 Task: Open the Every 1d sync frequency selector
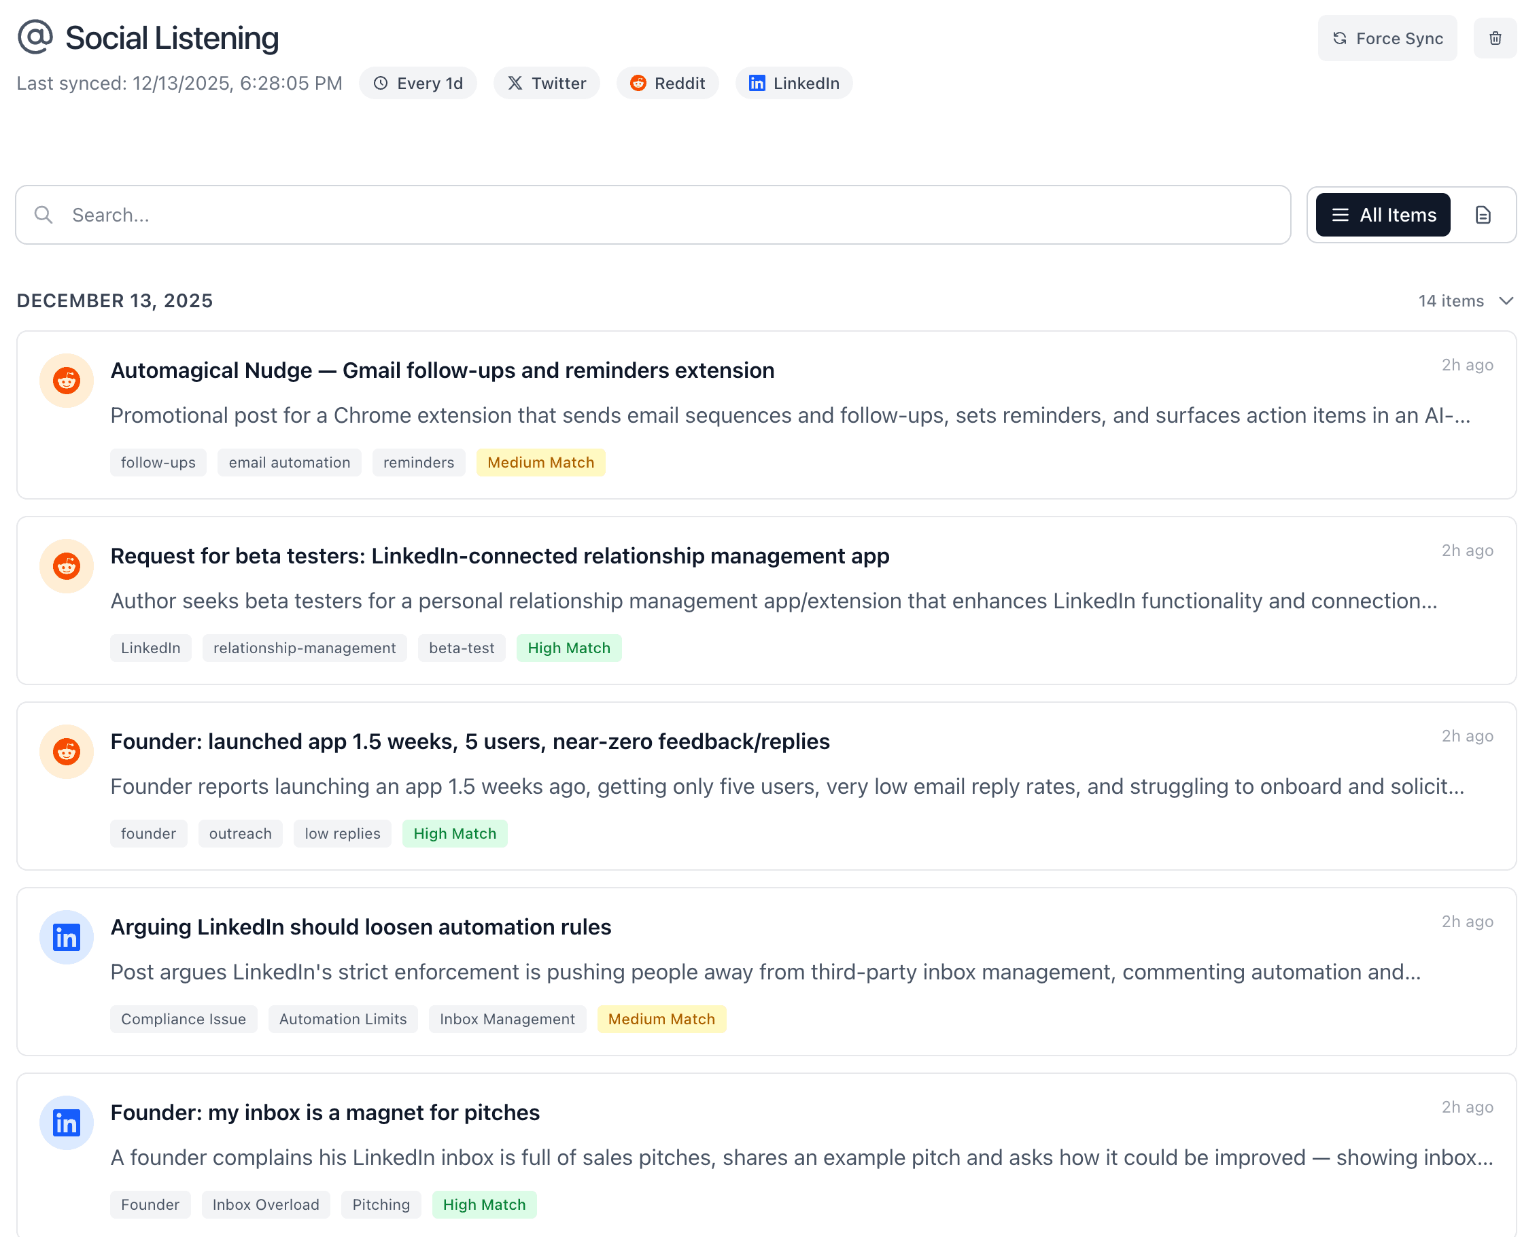coord(417,83)
